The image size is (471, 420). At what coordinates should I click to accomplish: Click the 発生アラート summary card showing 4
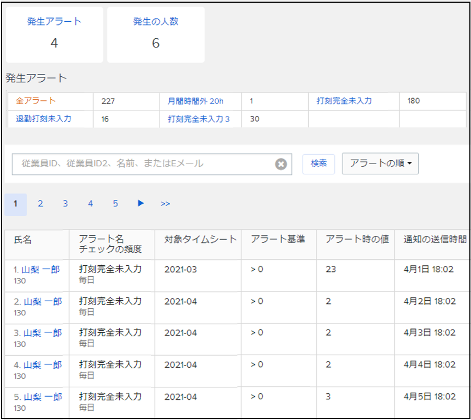point(54,34)
